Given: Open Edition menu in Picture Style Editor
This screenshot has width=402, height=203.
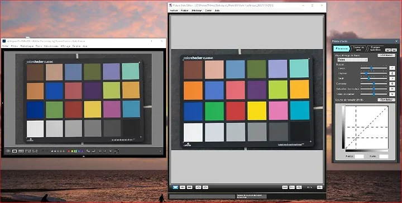Looking at the screenshot, I should pyautogui.click(x=185, y=11).
